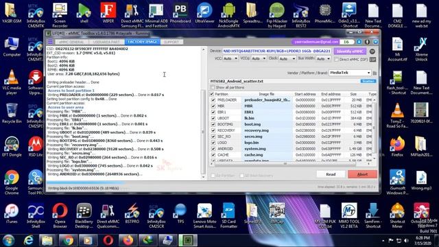Click the blue info icon beside the counter
Image resolution: width=439 pixels, height=247 pixels.
(x=359, y=42)
